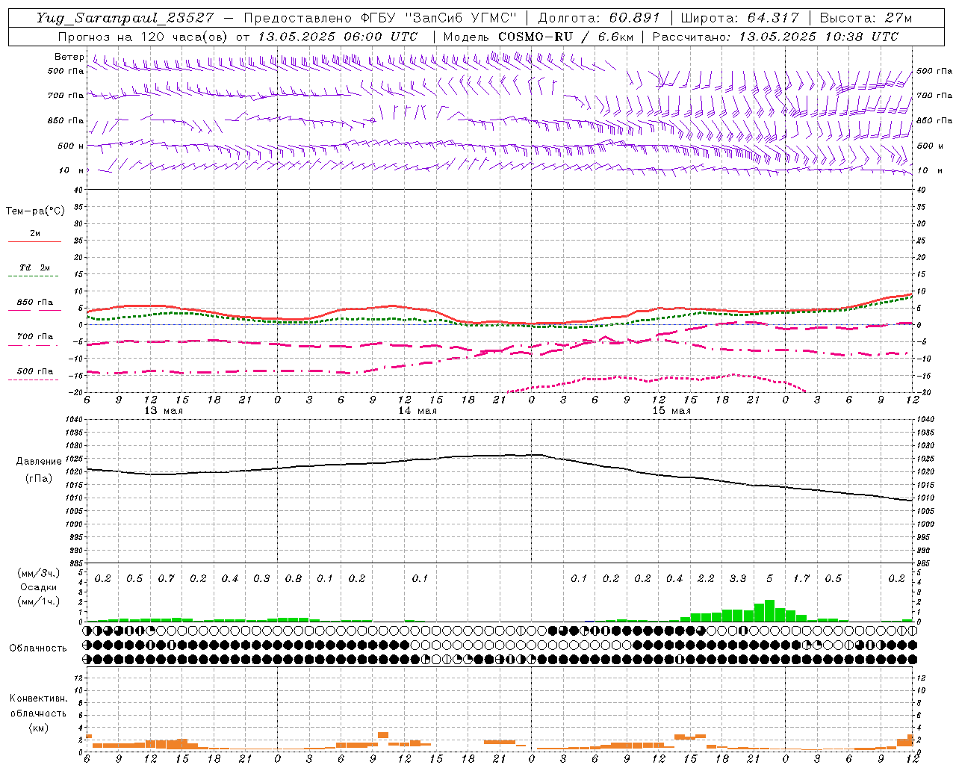
Task: Click the 0.7 precipitation value
Action: (x=166, y=579)
